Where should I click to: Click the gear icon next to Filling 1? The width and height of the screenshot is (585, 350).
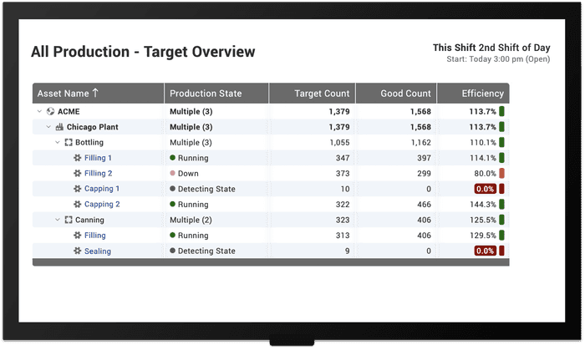pyautogui.click(x=77, y=158)
